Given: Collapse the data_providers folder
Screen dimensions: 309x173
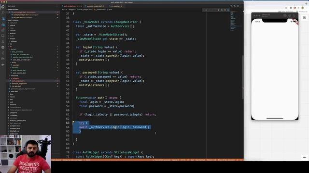Looking at the screenshot, I should click(x=17, y=52).
